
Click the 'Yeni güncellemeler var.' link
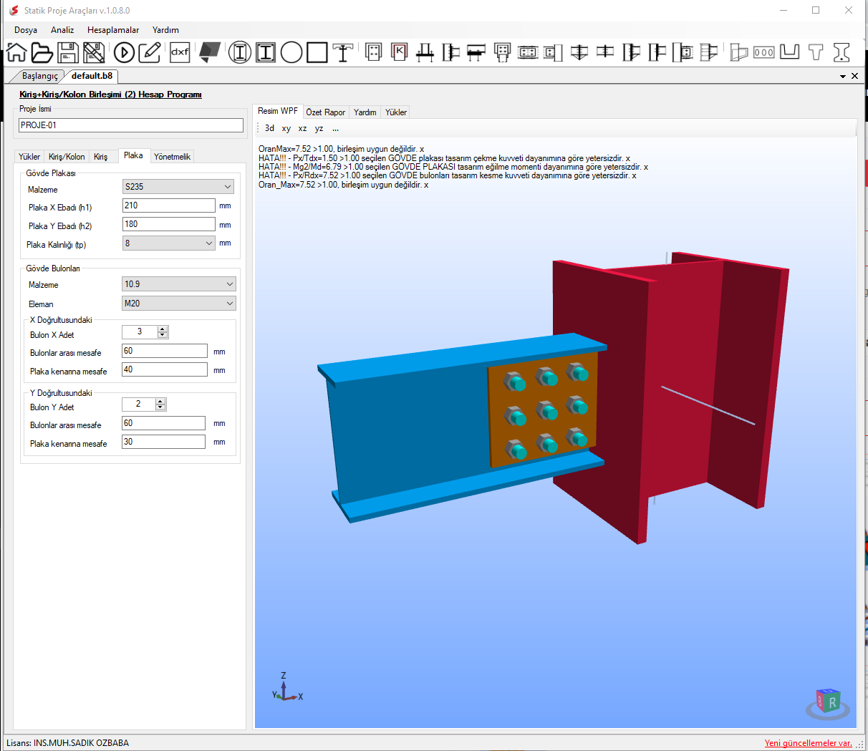(x=809, y=743)
